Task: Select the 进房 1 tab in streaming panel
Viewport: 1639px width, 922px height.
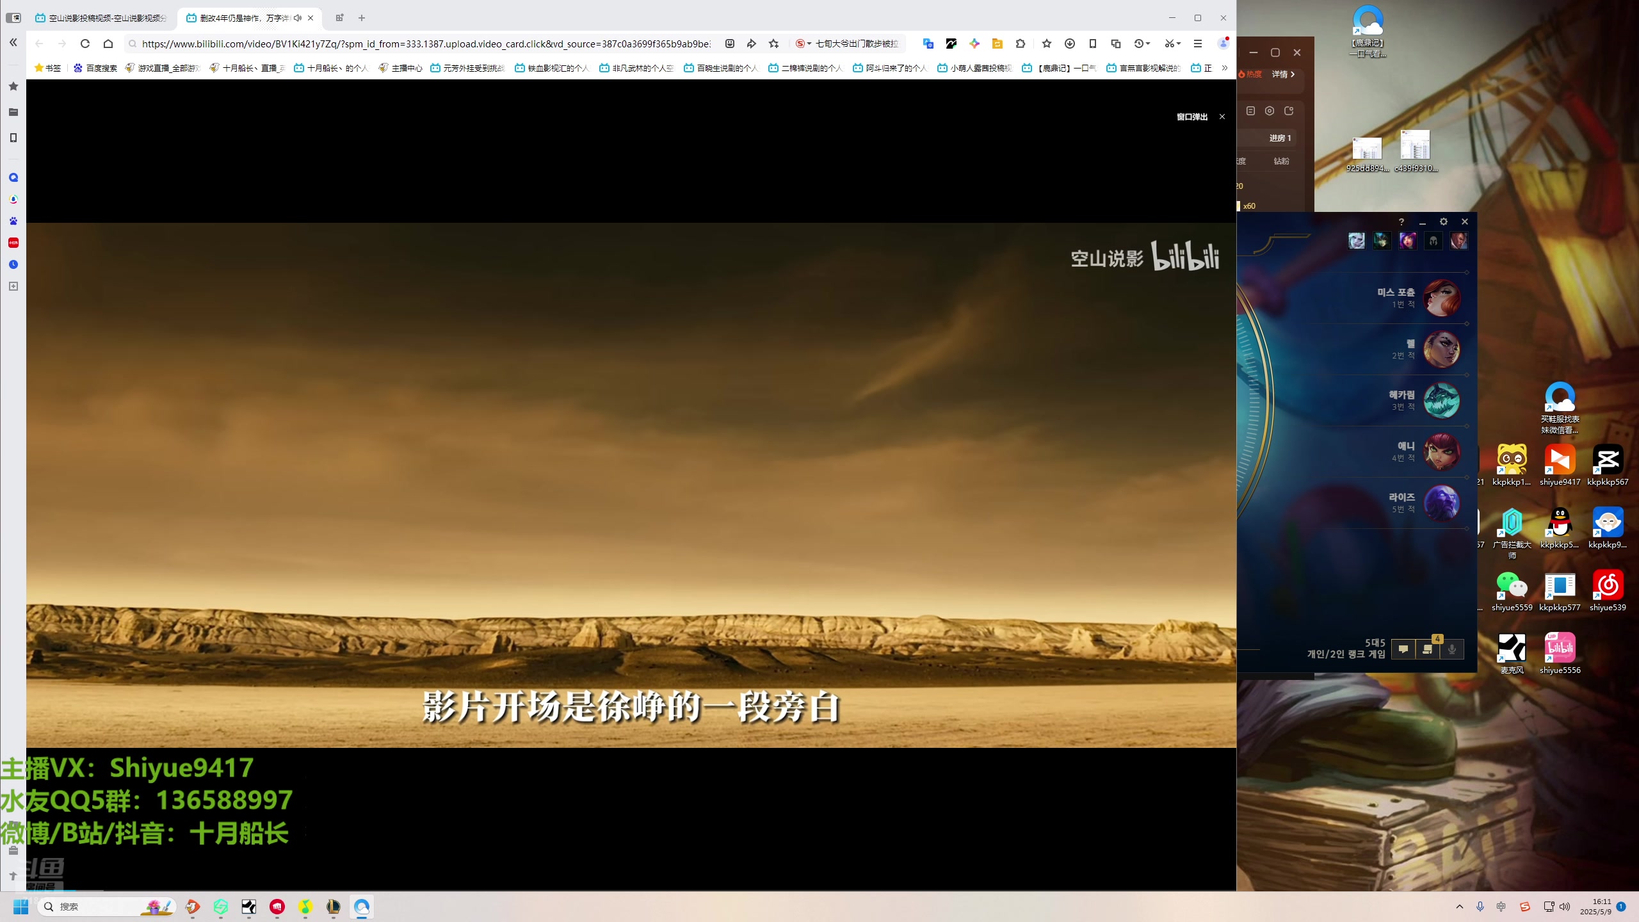Action: (1280, 138)
